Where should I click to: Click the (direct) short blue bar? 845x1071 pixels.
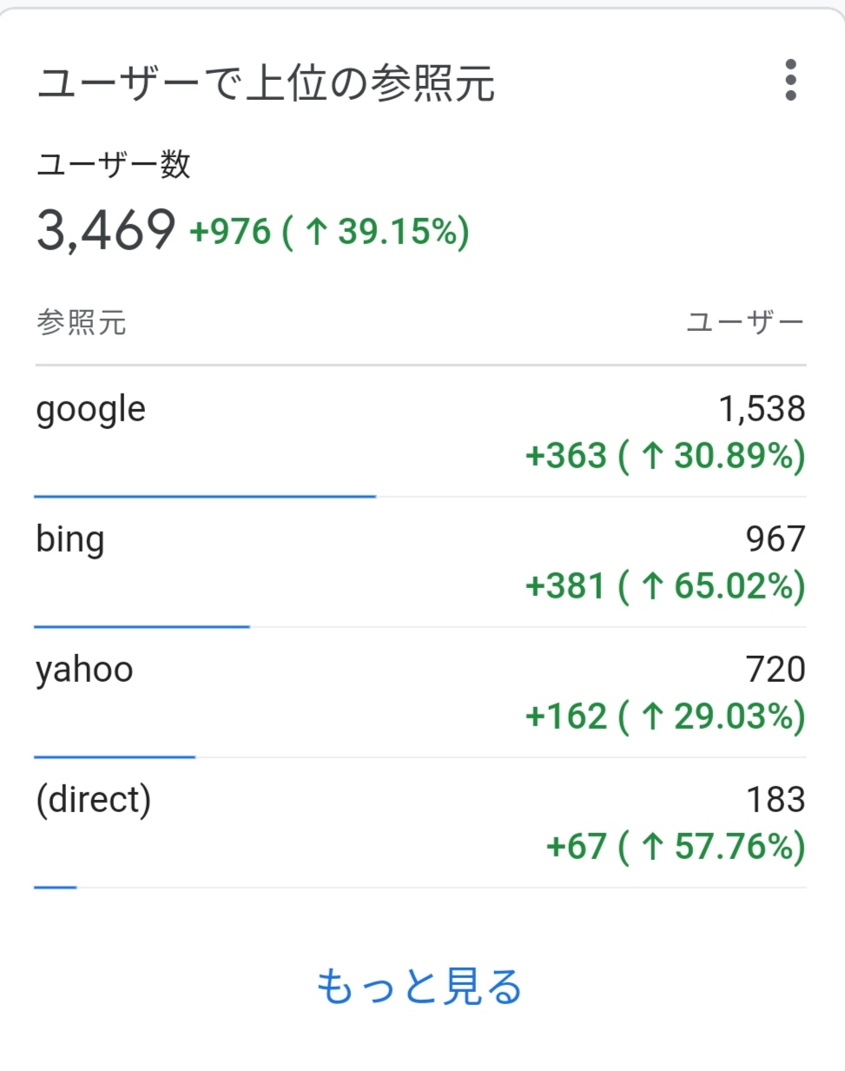click(x=56, y=887)
